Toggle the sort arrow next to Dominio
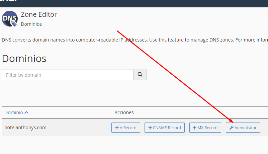Screen dimensions: 268x154 [x=26, y=112]
